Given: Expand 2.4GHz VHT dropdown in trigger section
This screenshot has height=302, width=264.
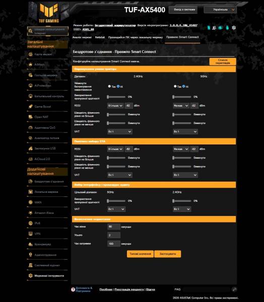Looking at the screenshot, I should click(120, 131).
